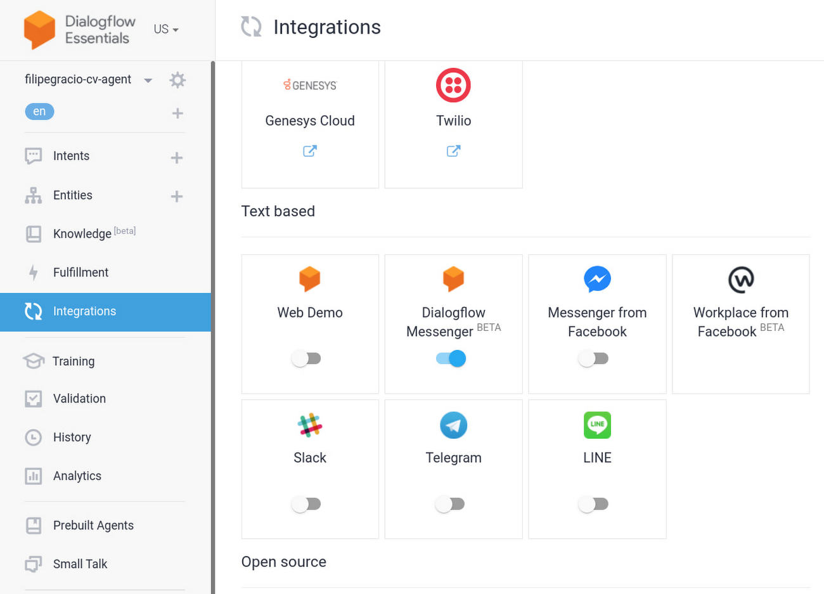This screenshot has height=594, width=824.
Task: Enable Messenger from Facebook toggle
Action: coord(594,359)
